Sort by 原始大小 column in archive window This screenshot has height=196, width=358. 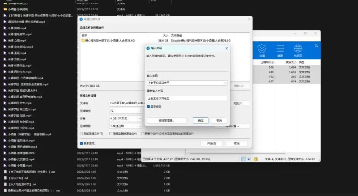click(290, 62)
